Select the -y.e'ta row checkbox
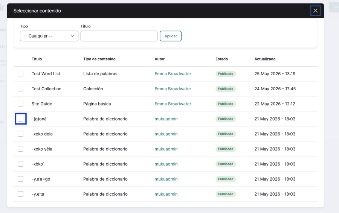Viewport: 339px width, 213px height. coord(21,194)
